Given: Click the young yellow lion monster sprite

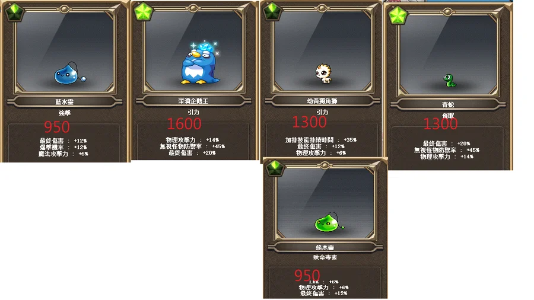Looking at the screenshot, I should point(323,73).
